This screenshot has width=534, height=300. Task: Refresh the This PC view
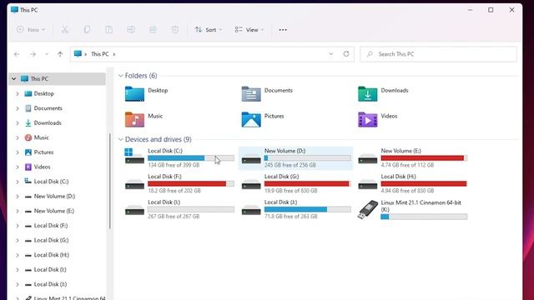tap(346, 53)
